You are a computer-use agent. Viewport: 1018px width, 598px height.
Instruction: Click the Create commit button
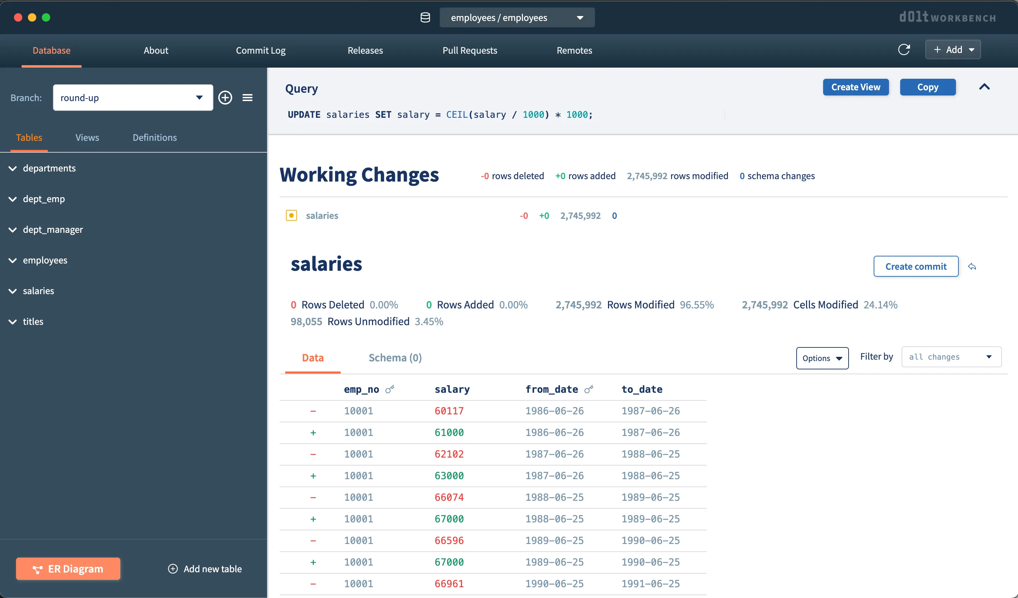pos(916,267)
